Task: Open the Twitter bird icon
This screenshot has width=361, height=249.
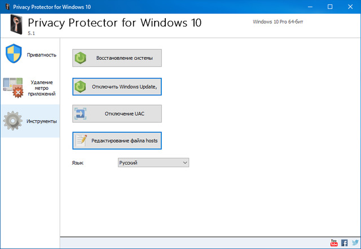Action: 355,243
